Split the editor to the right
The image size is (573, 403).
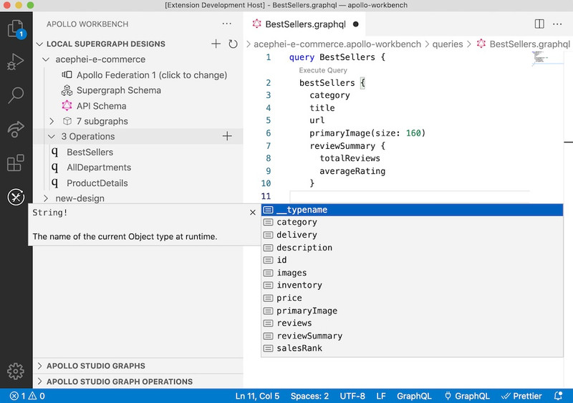pos(539,24)
